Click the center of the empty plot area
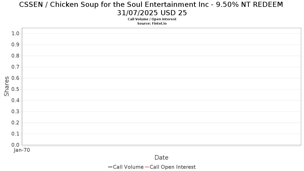The height and width of the screenshot is (171, 304). click(x=161, y=86)
